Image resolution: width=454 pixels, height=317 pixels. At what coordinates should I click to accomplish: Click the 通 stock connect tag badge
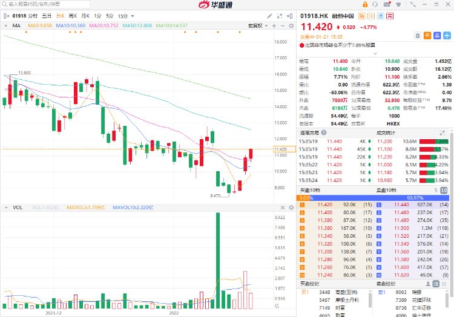tap(381, 16)
